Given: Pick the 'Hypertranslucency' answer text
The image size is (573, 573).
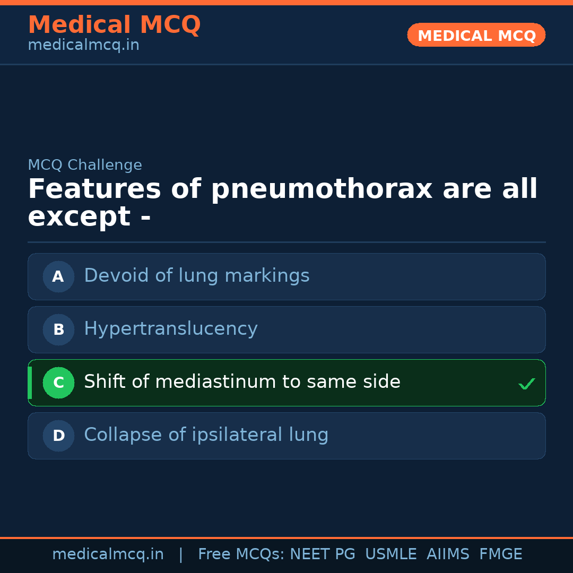Looking at the screenshot, I should tap(170, 329).
